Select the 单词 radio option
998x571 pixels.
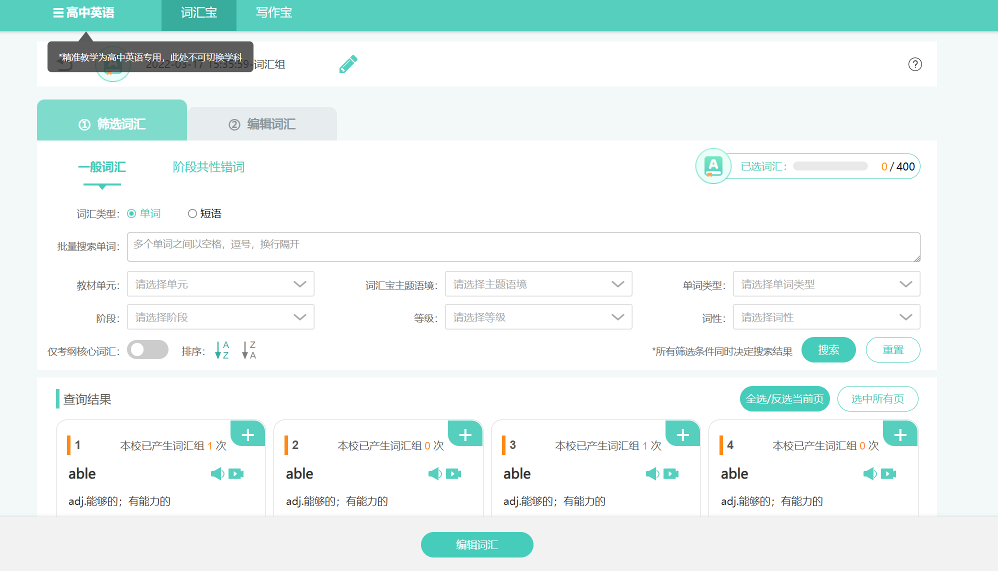132,213
